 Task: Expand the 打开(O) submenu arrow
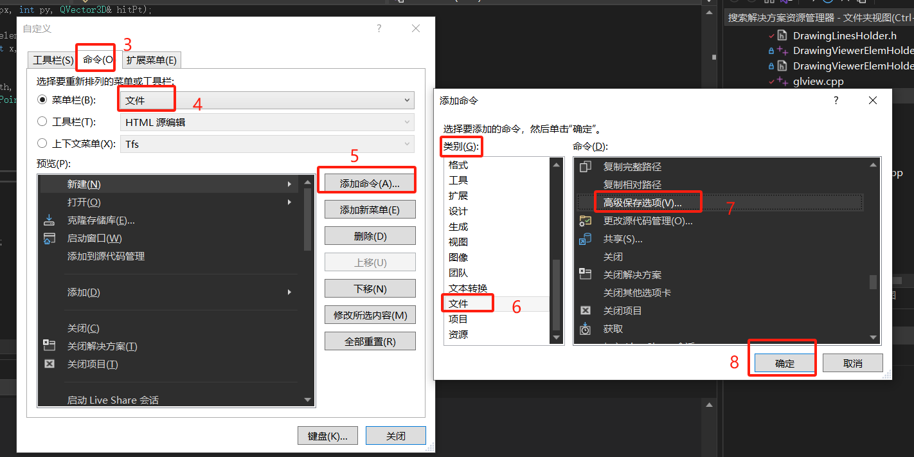[290, 202]
